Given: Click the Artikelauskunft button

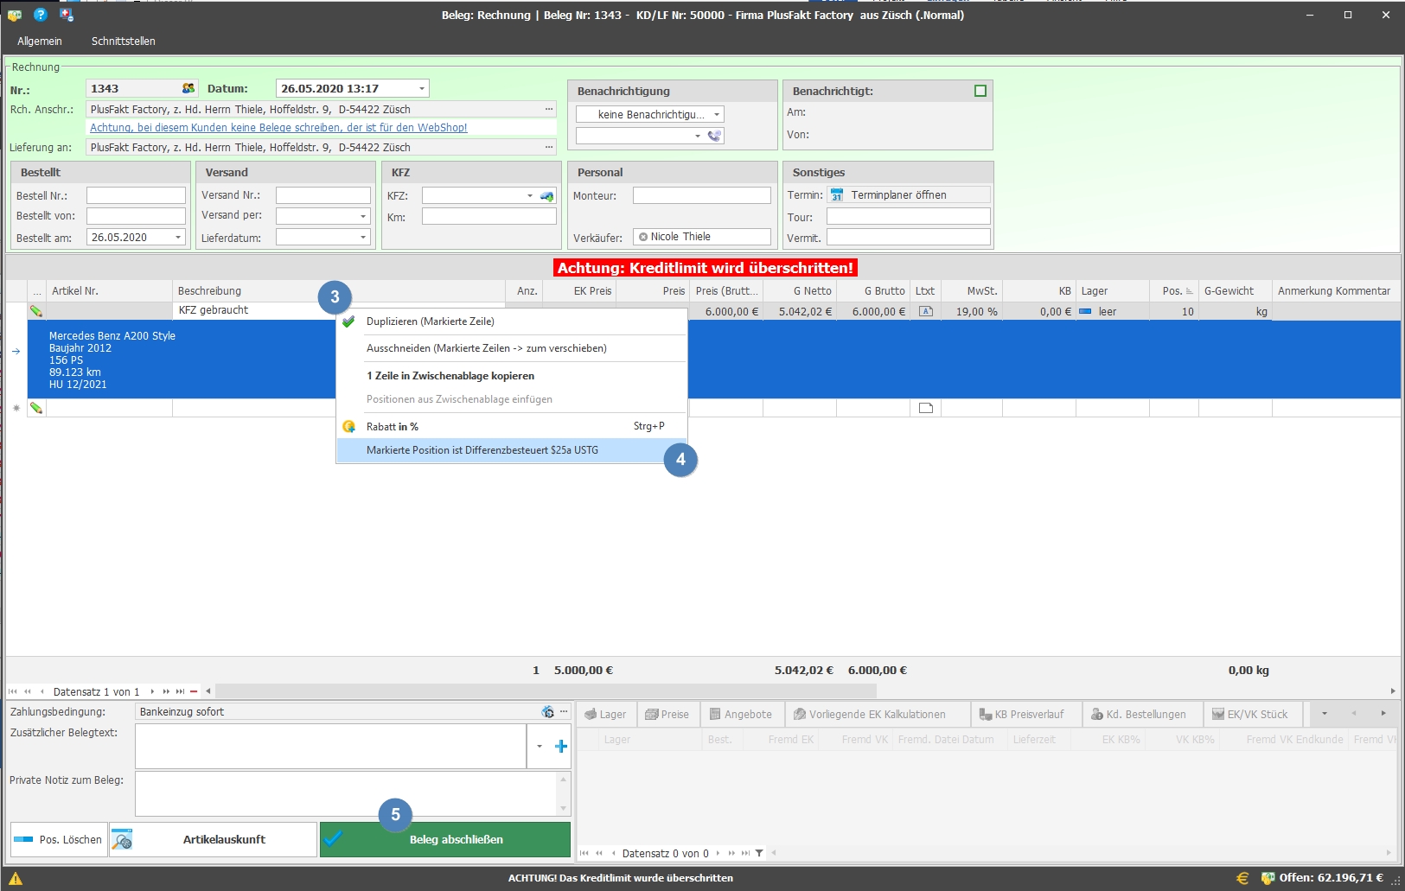Looking at the screenshot, I should pos(213,840).
